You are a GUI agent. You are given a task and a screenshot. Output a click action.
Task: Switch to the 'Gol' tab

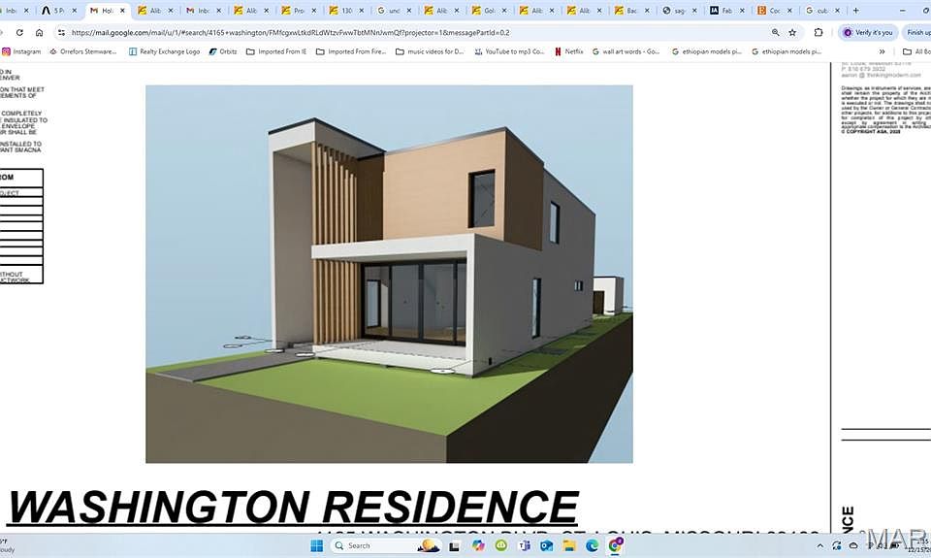point(489,10)
